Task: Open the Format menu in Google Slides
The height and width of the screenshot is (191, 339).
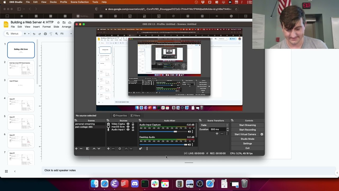Action: [47, 27]
